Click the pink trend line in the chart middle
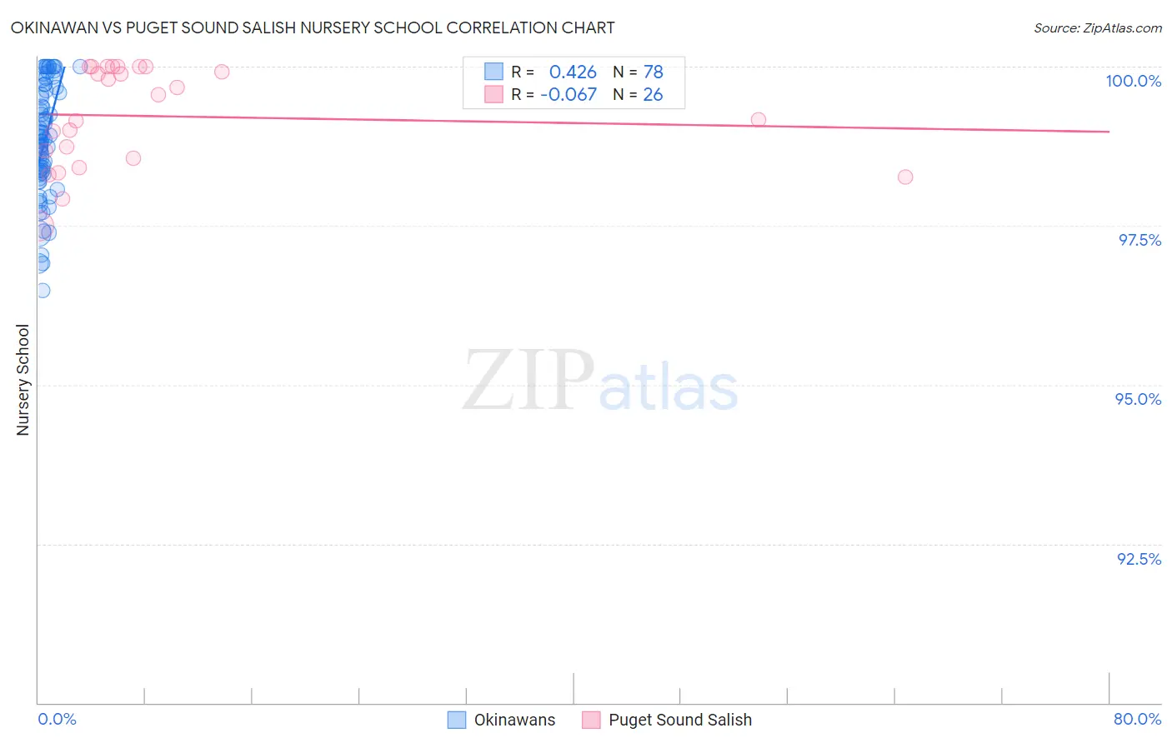1172x743 pixels. [573, 122]
